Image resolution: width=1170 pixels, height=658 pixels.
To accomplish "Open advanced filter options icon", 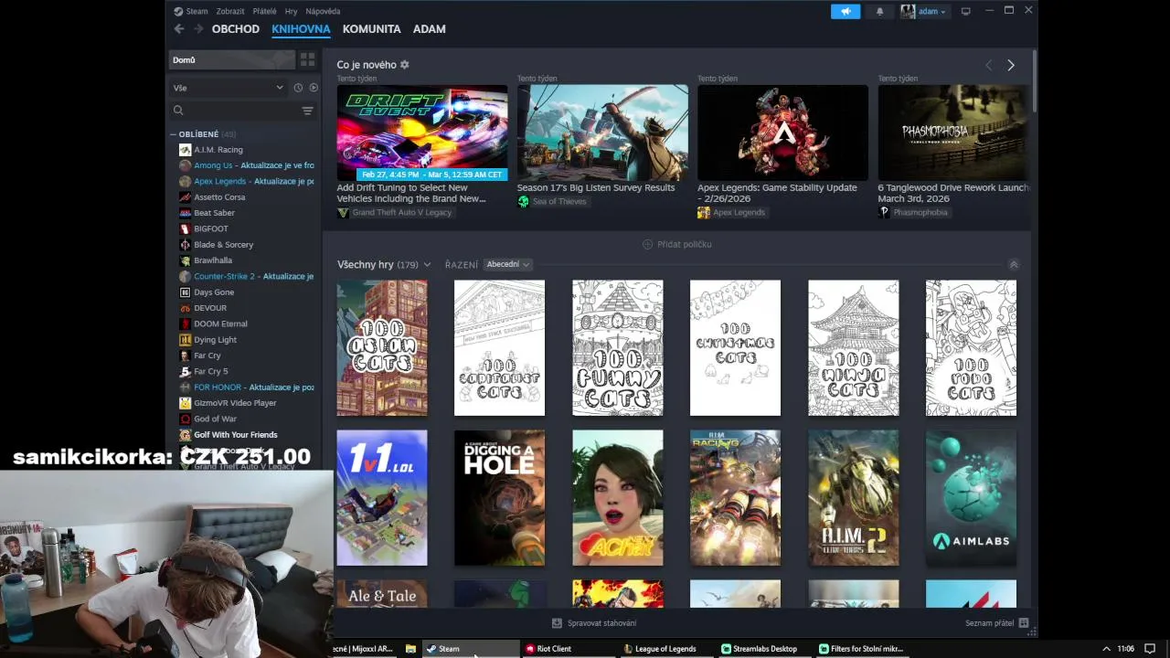I will point(307,111).
